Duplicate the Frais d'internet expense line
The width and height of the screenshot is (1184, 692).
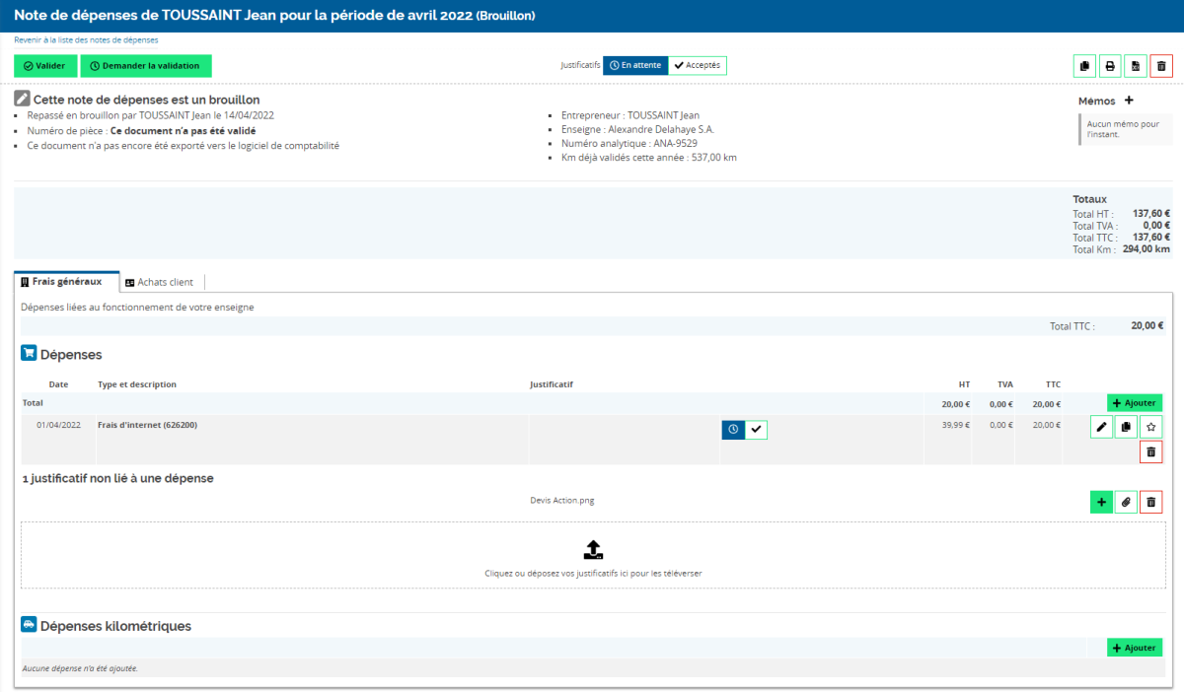coord(1126,427)
